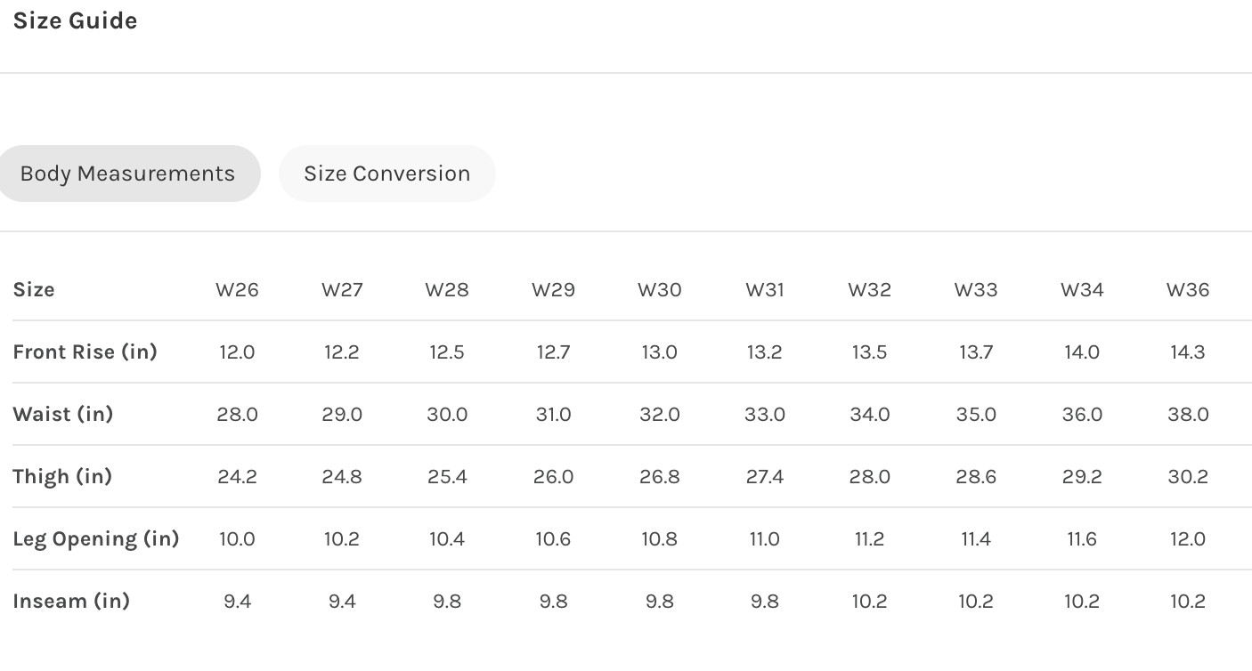
Task: Click the 14.3 front rise value
Action: coord(1188,352)
